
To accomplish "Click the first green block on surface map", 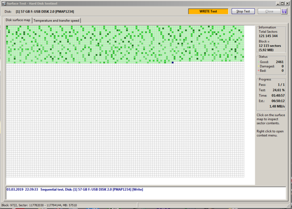I will tap(7, 27).
